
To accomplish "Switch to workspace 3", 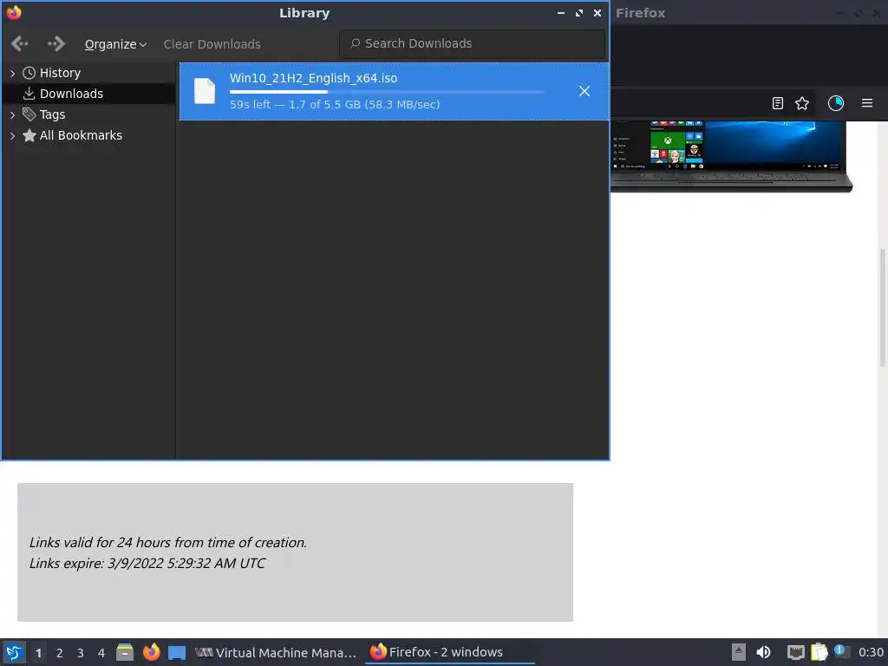I will pos(81,653).
